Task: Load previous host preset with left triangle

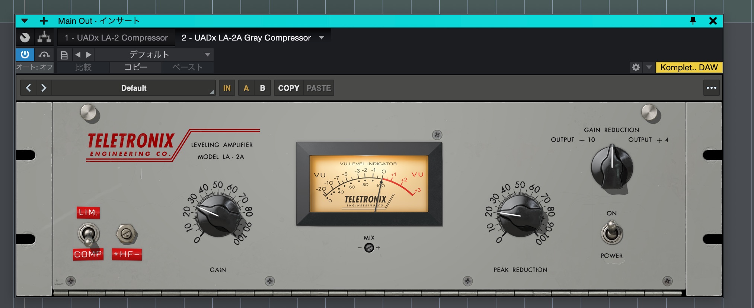Action: pyautogui.click(x=78, y=55)
